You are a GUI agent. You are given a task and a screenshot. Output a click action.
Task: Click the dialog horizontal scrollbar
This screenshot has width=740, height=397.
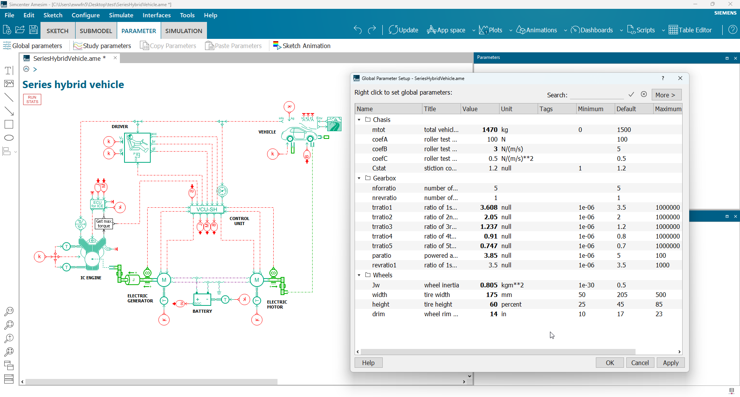tap(498, 352)
